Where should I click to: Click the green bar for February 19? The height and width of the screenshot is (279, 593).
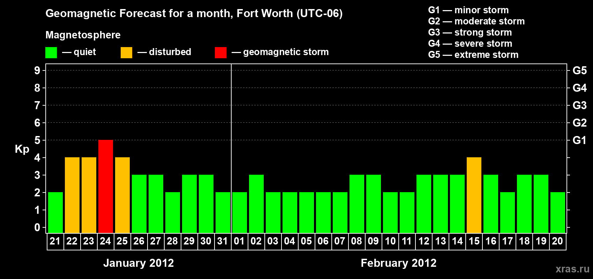pyautogui.click(x=541, y=204)
